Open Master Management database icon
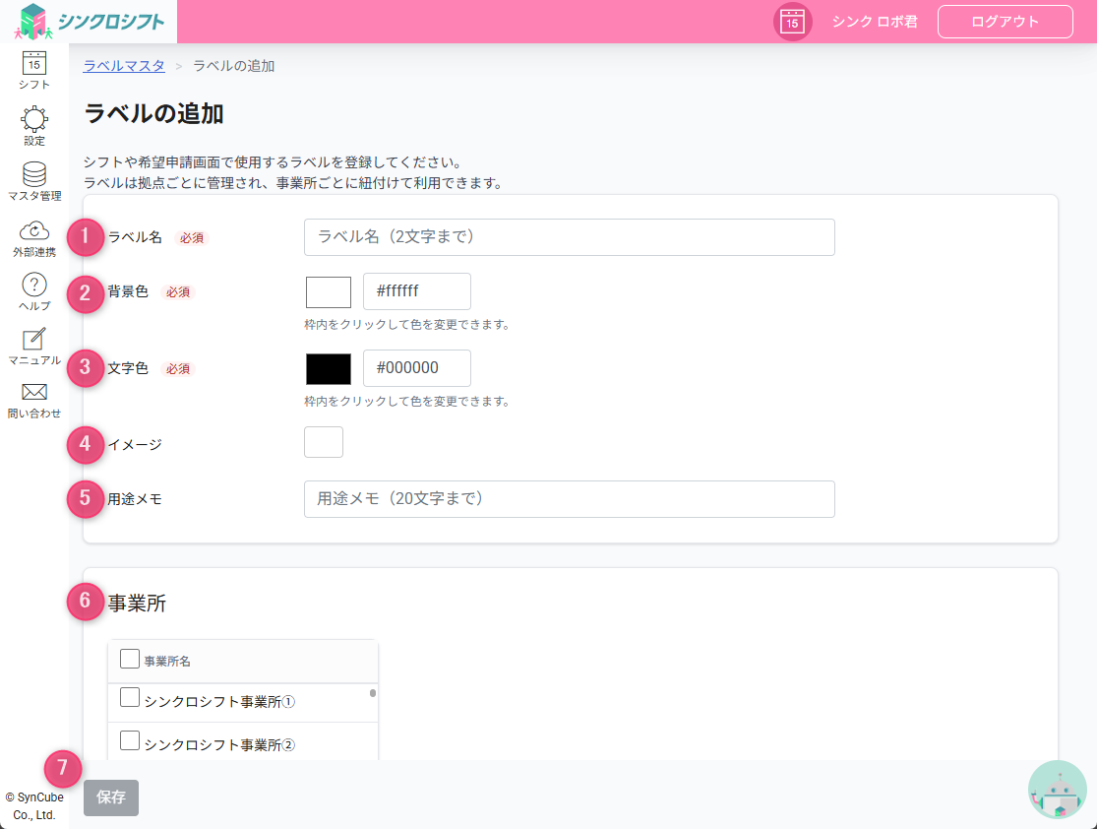This screenshot has width=1097, height=829. (34, 175)
